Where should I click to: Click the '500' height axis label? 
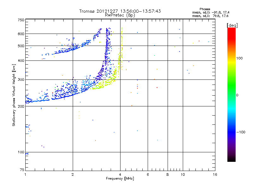coord(21,46)
